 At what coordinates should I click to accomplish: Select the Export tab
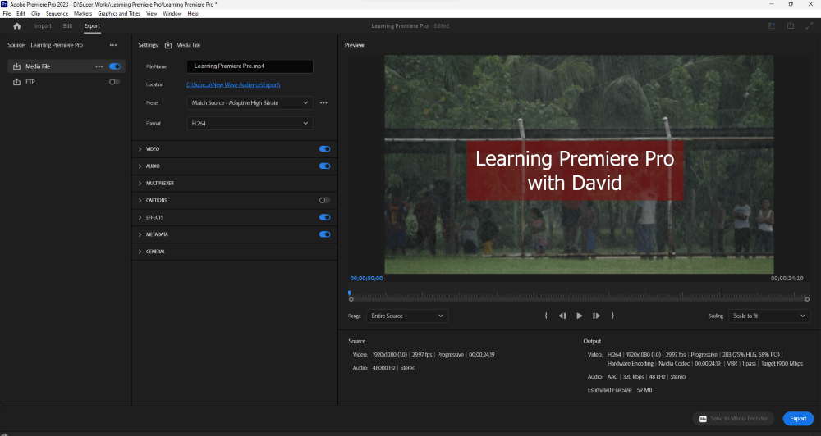point(92,25)
